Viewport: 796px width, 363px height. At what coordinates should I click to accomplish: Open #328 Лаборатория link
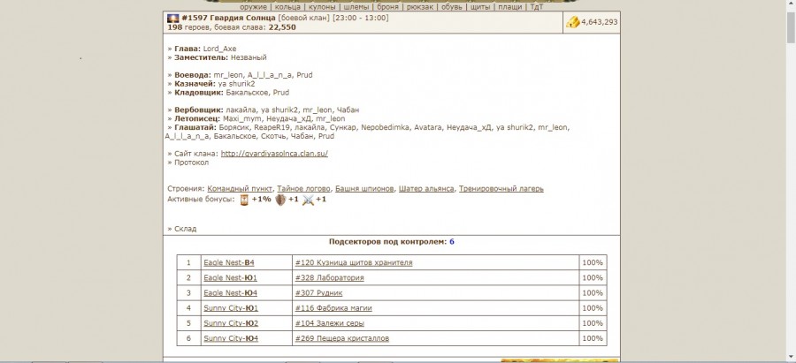[x=330, y=278]
